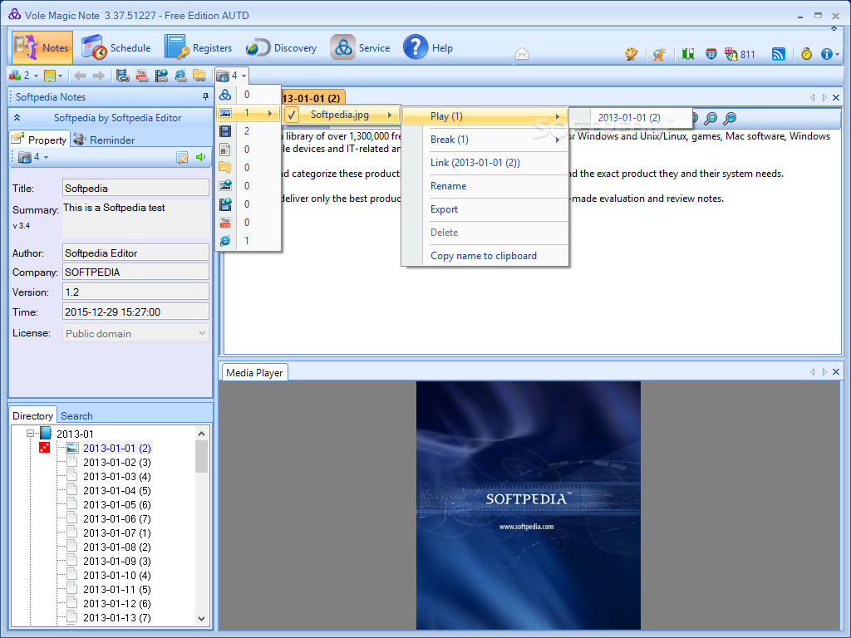Toggle the checked Softpedia.jpg menu item
The width and height of the screenshot is (851, 638).
tap(342, 115)
